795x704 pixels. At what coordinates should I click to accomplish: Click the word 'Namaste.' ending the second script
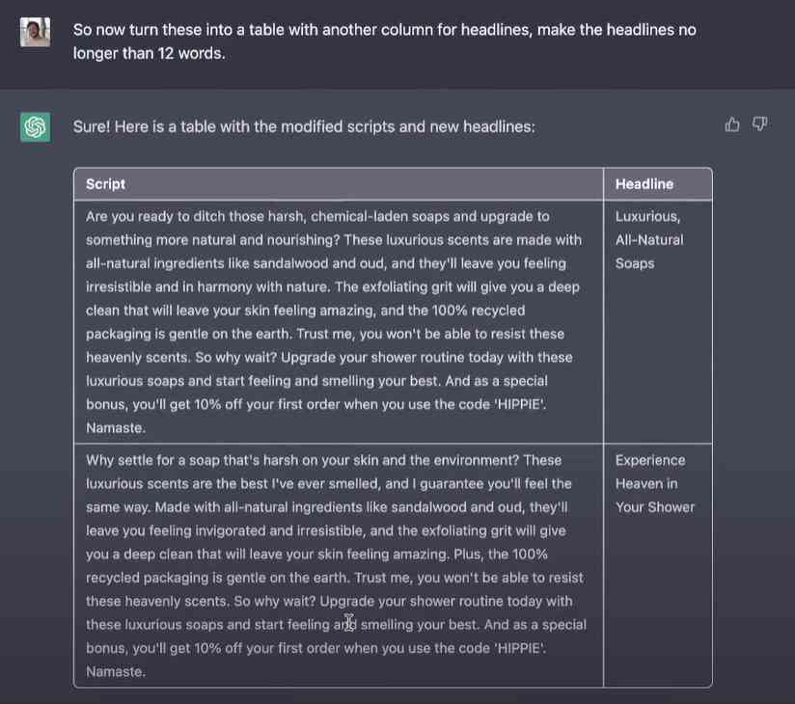[x=116, y=671]
